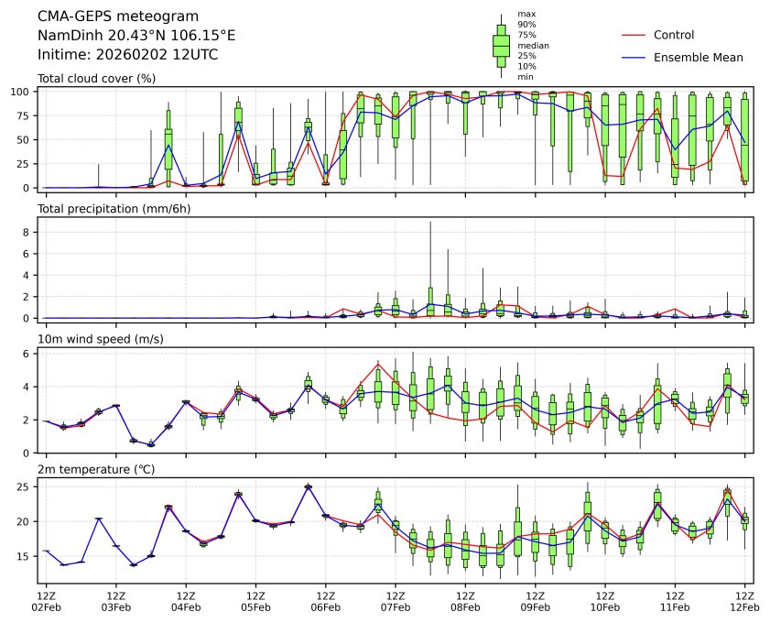Image resolution: width=770 pixels, height=623 pixels.
Task: Select the Control legend label
Action: 674,35
